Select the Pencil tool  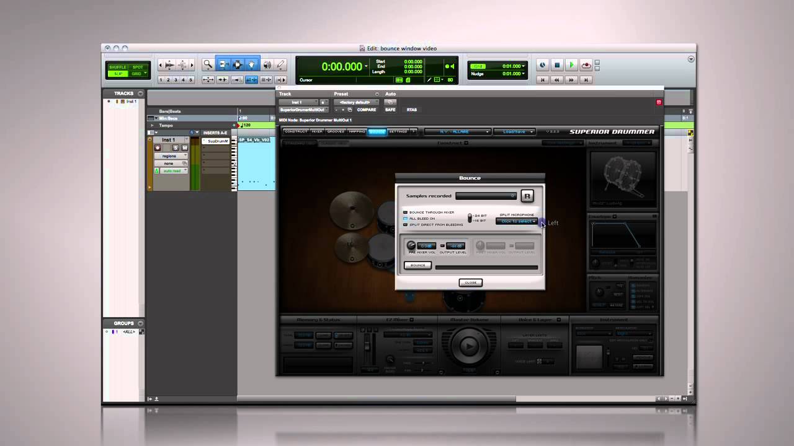280,64
